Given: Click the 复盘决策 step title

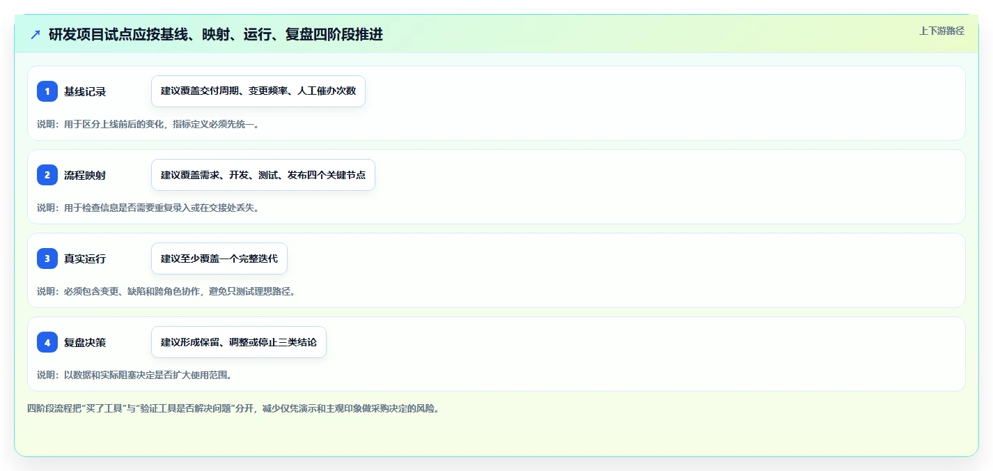Looking at the screenshot, I should (x=85, y=342).
